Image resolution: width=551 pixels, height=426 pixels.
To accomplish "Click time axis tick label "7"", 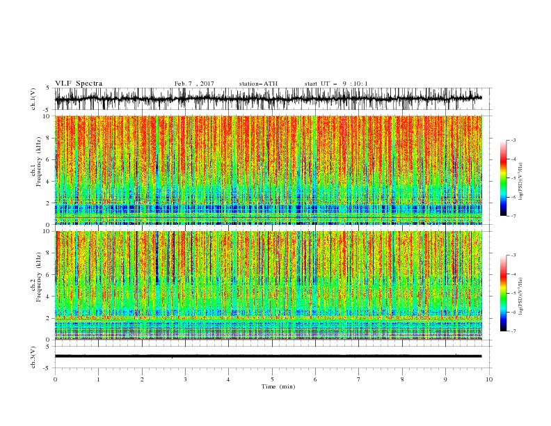I will [359, 379].
